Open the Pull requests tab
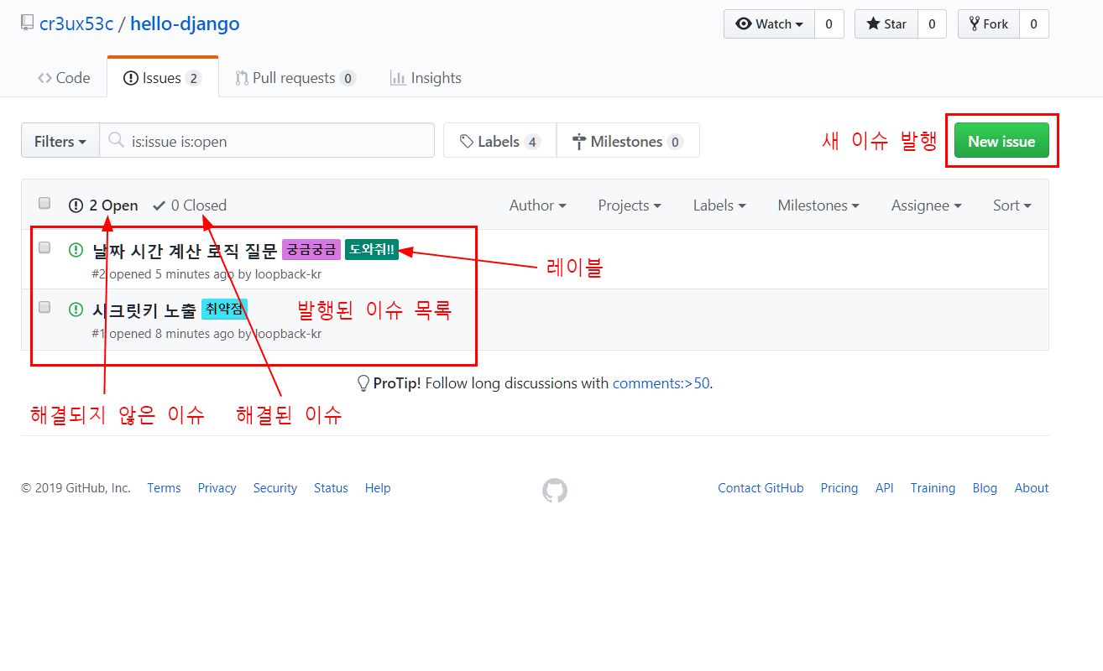 [295, 78]
